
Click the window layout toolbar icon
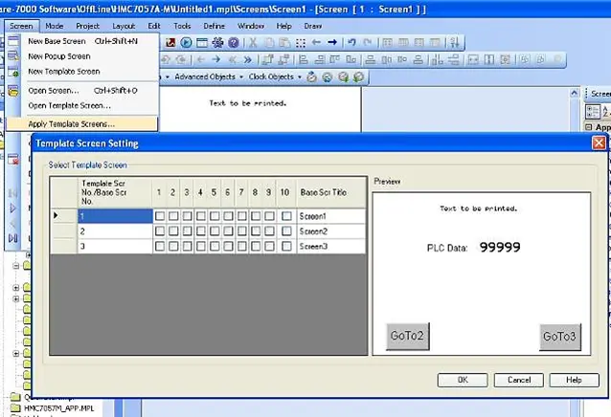click(x=202, y=42)
